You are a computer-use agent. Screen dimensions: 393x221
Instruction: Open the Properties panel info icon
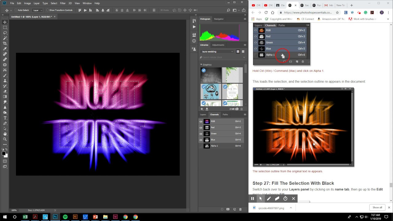(x=194, y=41)
